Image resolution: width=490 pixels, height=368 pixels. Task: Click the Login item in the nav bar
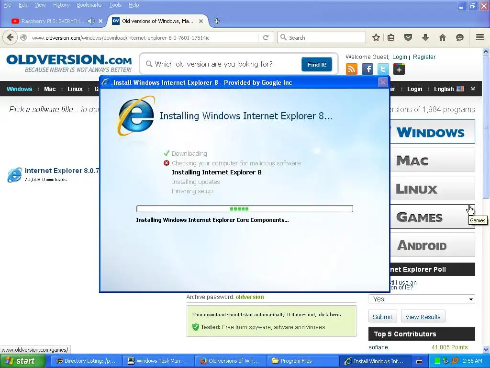point(415,89)
